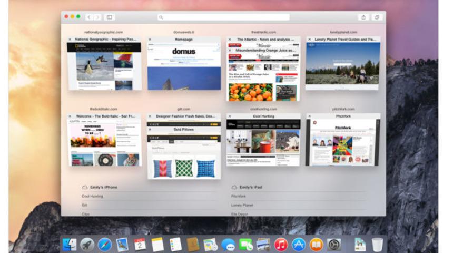Image resolution: width=453 pixels, height=253 pixels.
Task: Show the Safari sidebar
Action: [110, 17]
